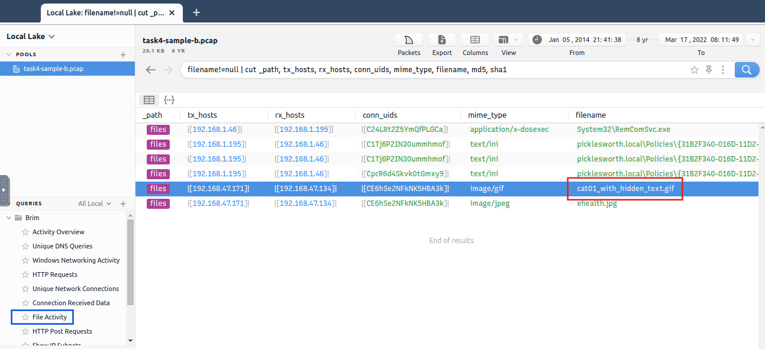Sort by the mime_type column header

point(487,115)
